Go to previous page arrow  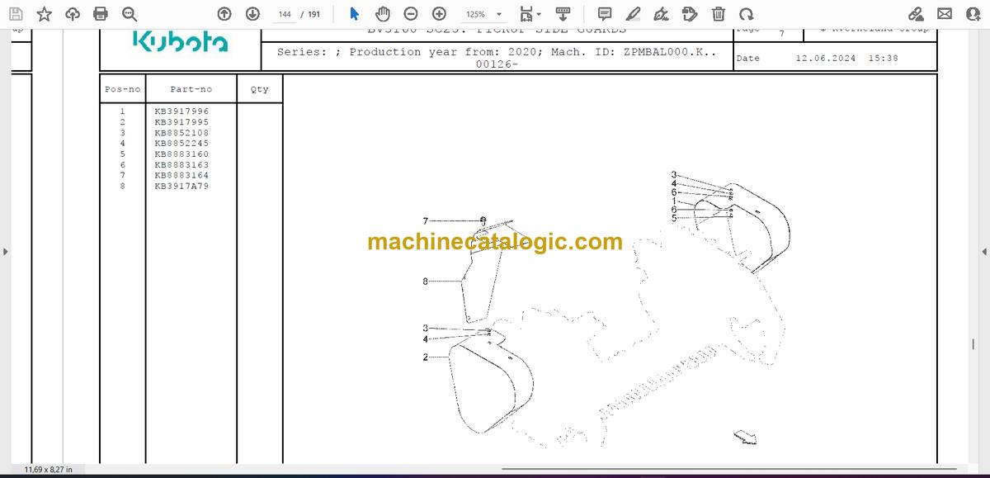point(224,14)
